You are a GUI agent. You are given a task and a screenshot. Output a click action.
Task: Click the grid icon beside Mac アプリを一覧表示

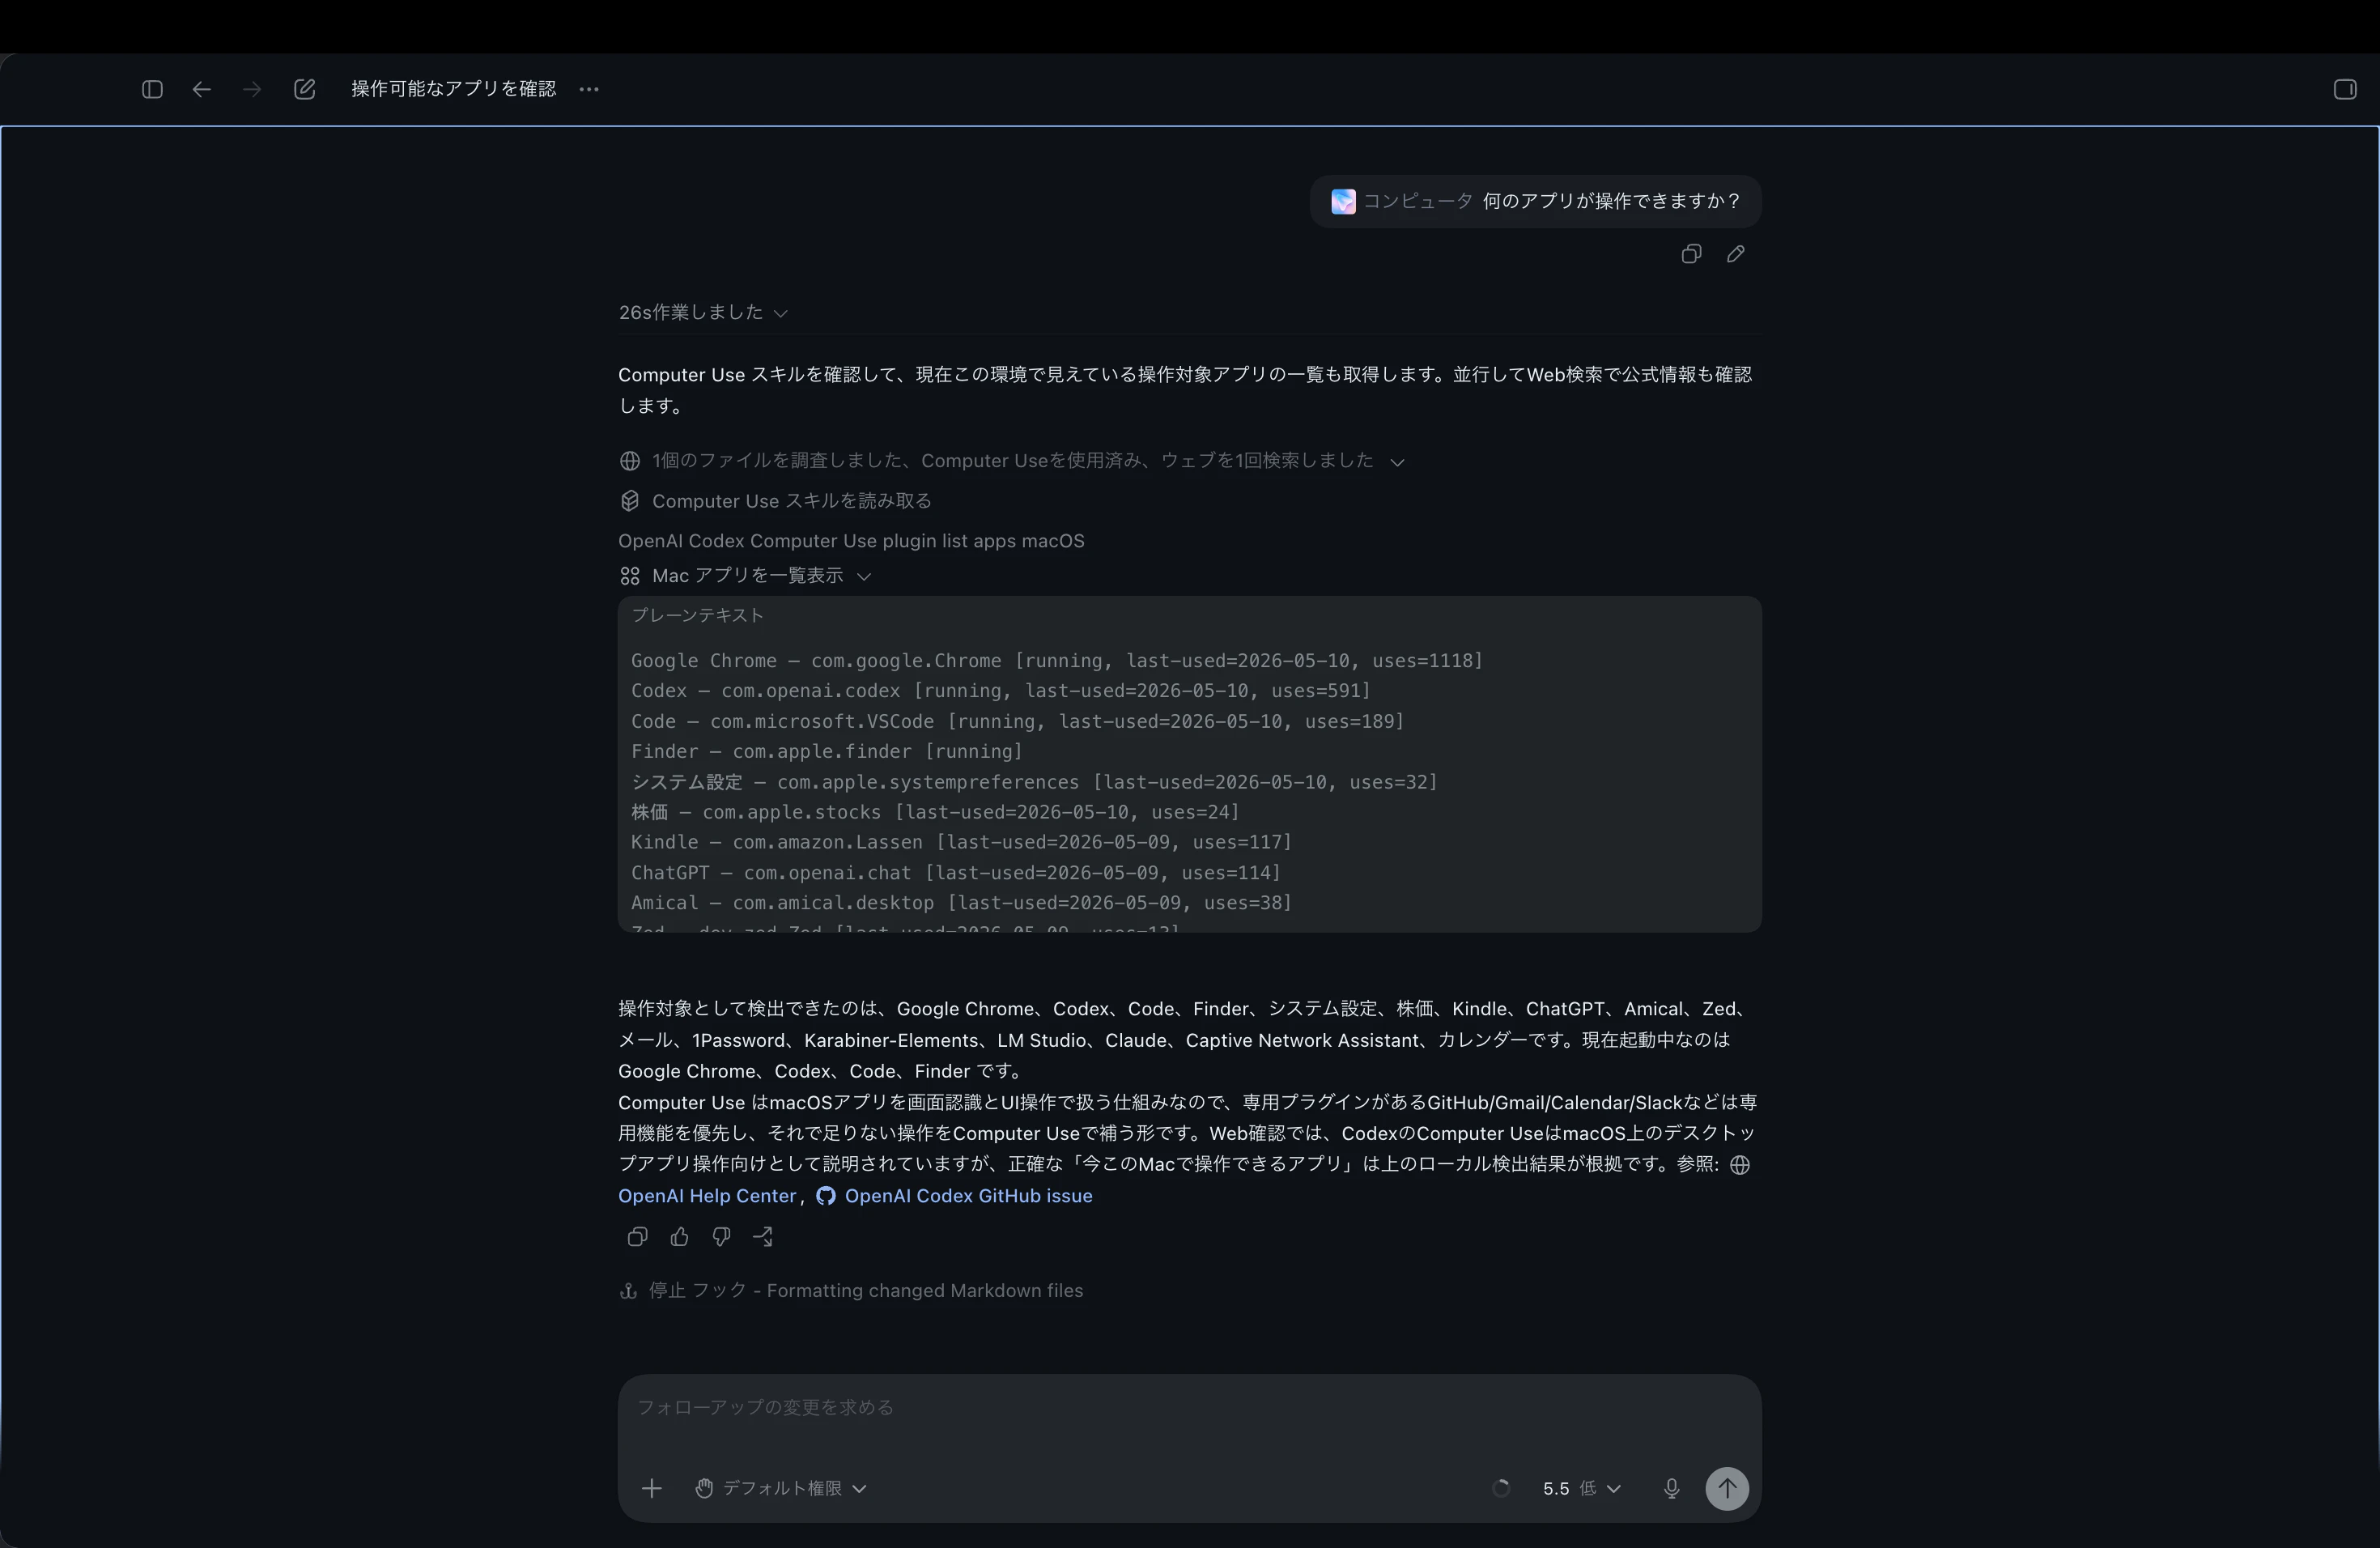coord(630,576)
